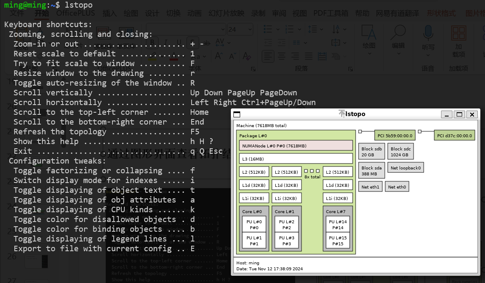Minimize the lstopo window
Screen dimensions: 485x283
(x=447, y=114)
